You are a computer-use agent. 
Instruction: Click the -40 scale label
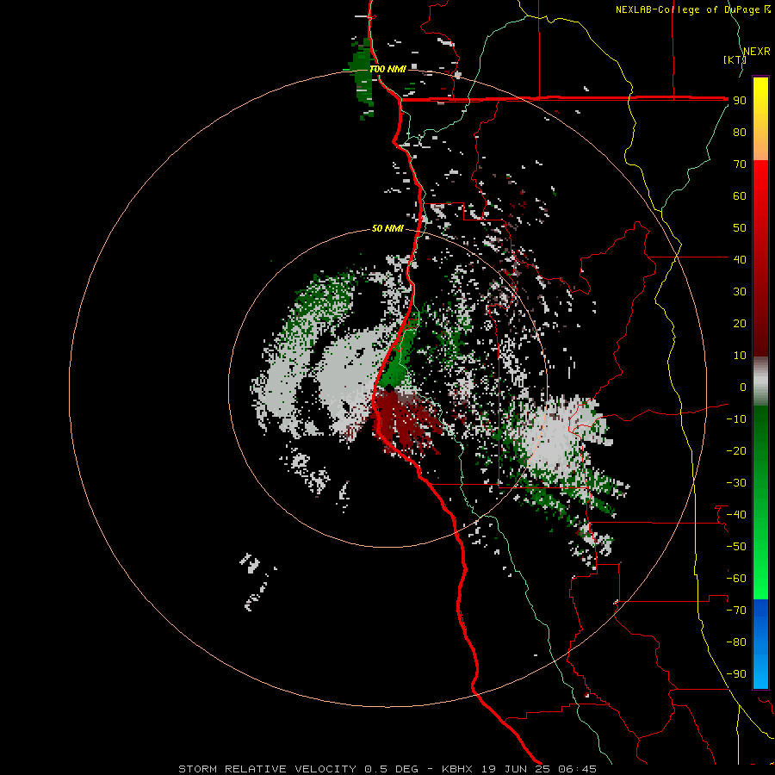(736, 515)
